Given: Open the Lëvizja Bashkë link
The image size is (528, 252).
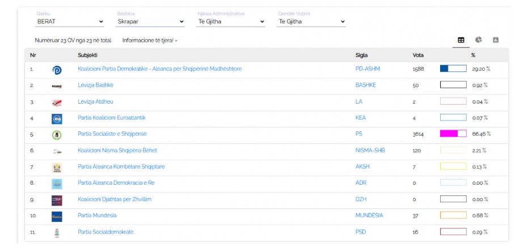Looking at the screenshot, I should click(96, 86).
